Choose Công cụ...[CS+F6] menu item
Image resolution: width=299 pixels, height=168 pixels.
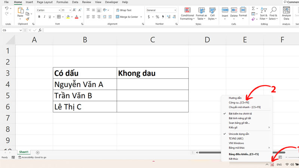point(239,102)
